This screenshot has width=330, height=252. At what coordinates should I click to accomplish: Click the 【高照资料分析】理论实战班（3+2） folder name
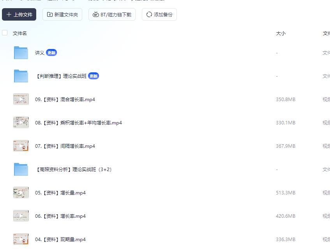(x=74, y=169)
